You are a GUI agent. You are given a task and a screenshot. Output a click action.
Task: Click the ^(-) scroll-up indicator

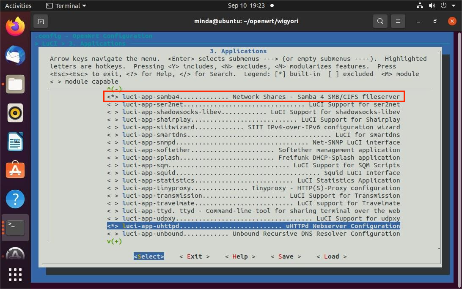(x=114, y=89)
